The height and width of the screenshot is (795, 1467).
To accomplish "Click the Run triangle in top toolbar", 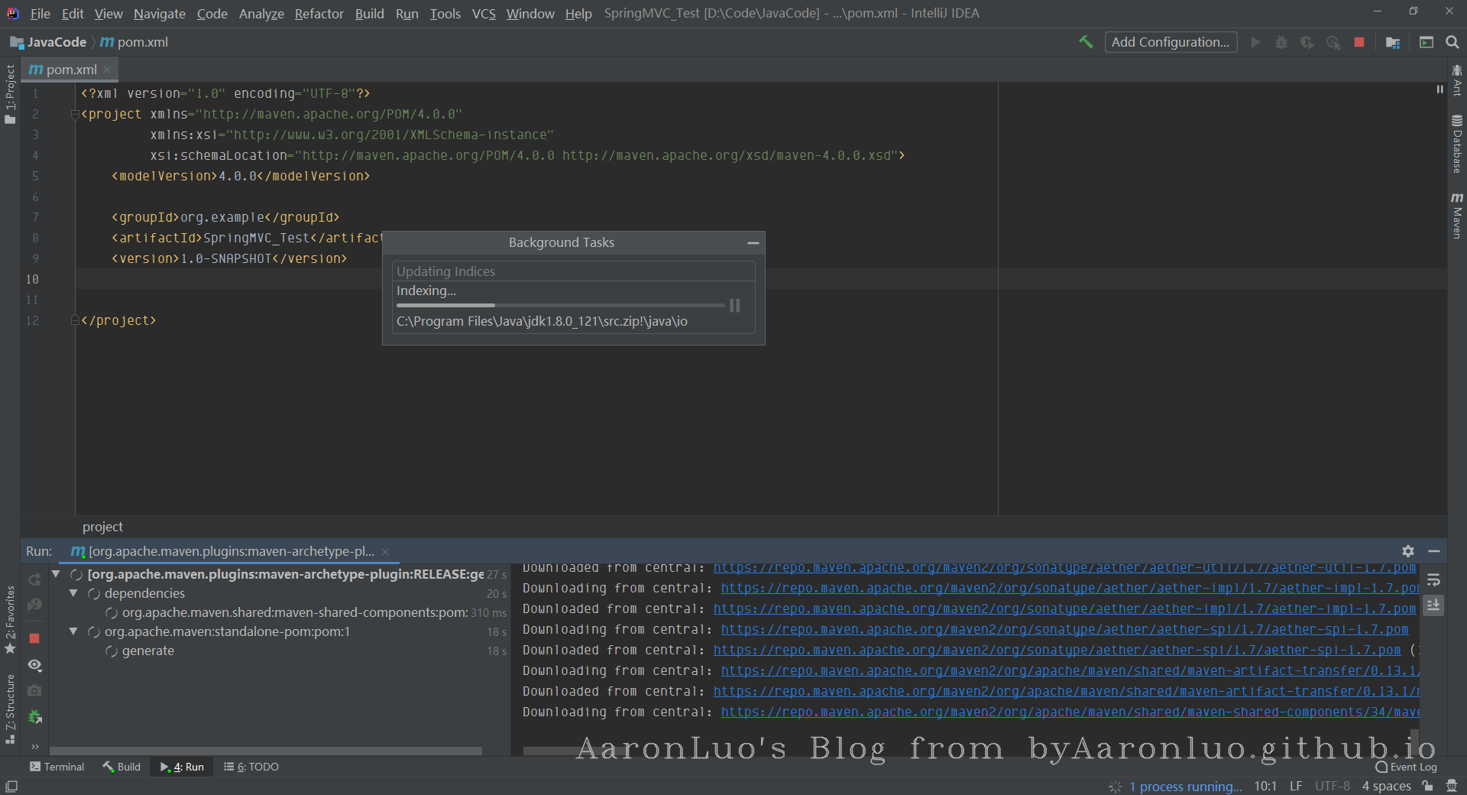I will [x=1255, y=42].
